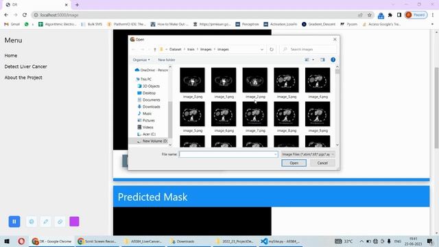Select the eraser tool in recorder toolbar
The width and height of the screenshot is (439, 247).
[x=60, y=222]
